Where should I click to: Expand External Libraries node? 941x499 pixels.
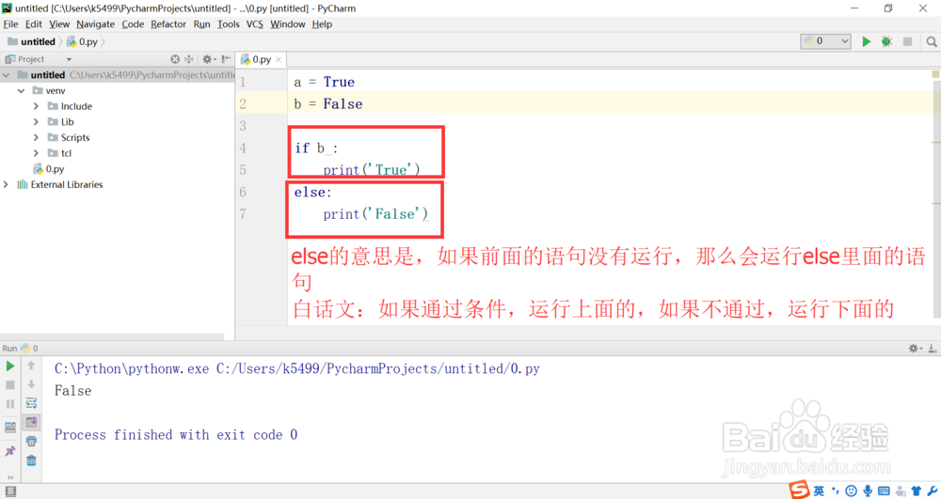pyautogui.click(x=6, y=184)
